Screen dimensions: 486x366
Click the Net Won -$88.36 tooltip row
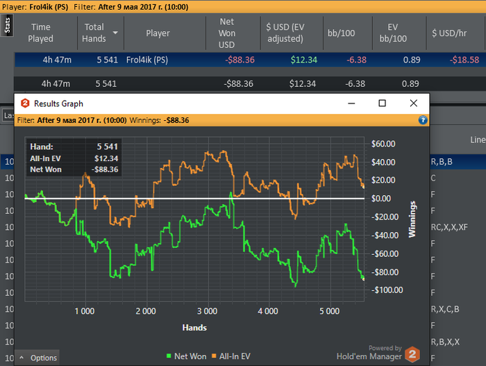click(x=74, y=169)
